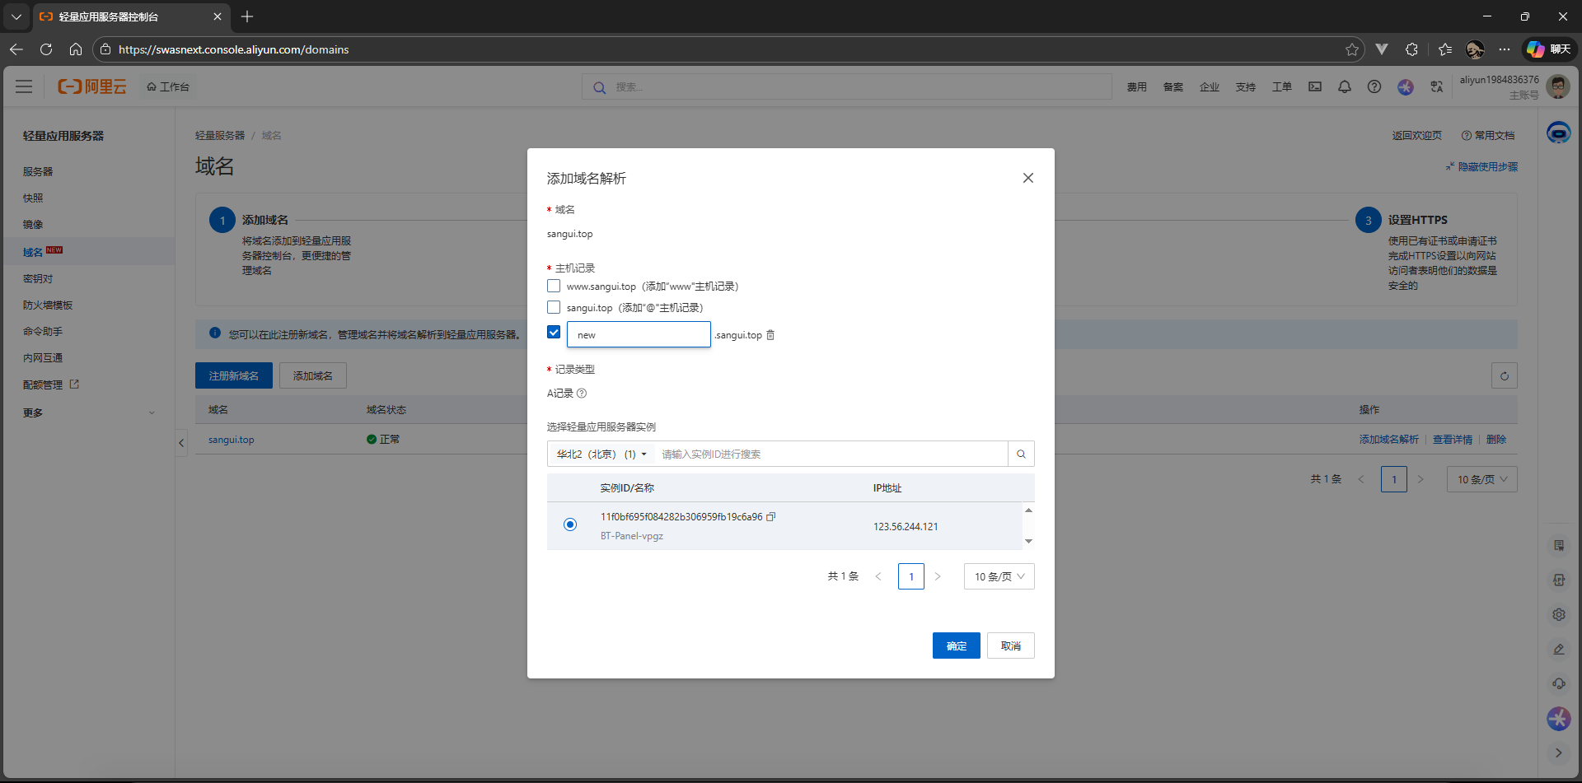Click the host record prefix input field
The height and width of the screenshot is (783, 1582).
pos(639,335)
